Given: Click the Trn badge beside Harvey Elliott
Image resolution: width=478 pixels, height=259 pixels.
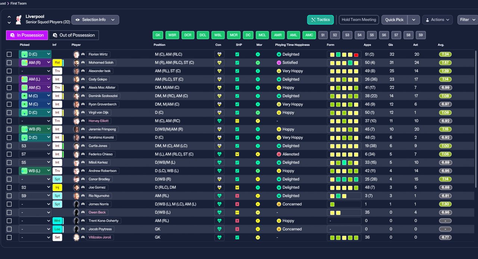Looking at the screenshot, I should 58,121.
